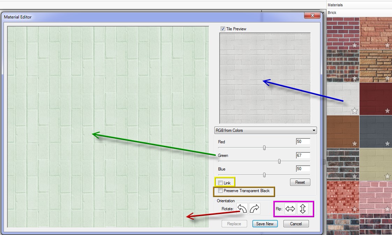This screenshot has width=392, height=235.
Task: Cancel the Material Editor dialog
Action: [296, 224]
